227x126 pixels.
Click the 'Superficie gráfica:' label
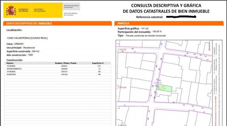click(128, 29)
